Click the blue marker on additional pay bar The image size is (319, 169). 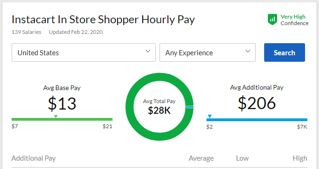pyautogui.click(x=210, y=117)
